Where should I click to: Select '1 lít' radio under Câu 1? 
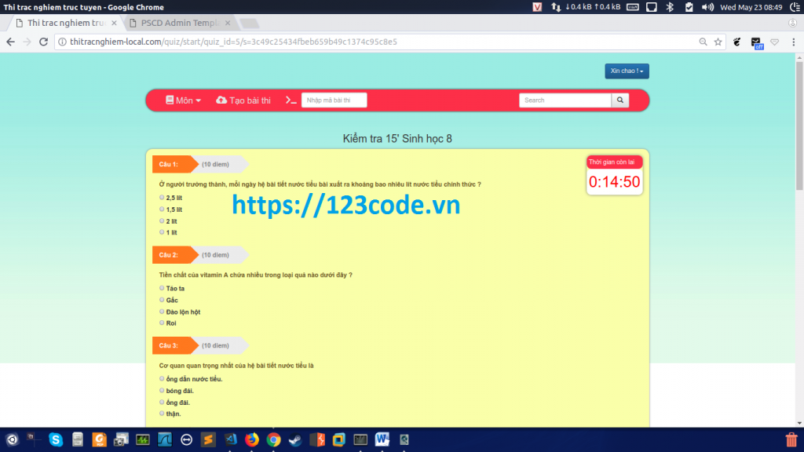point(162,232)
